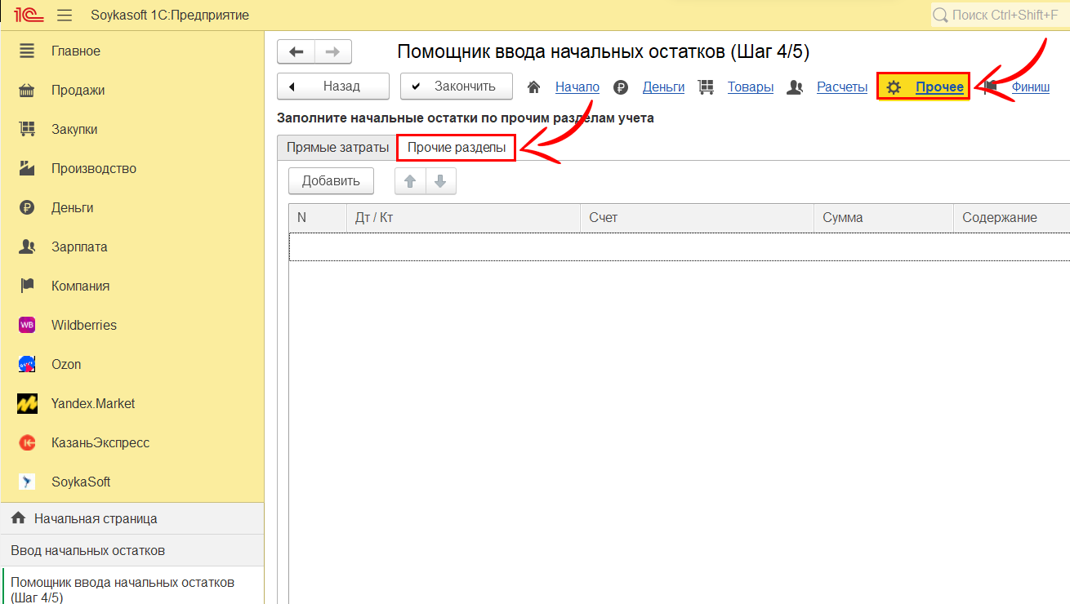The width and height of the screenshot is (1070, 604).
Task: Click the flag icon before Финиш
Action: click(x=991, y=87)
